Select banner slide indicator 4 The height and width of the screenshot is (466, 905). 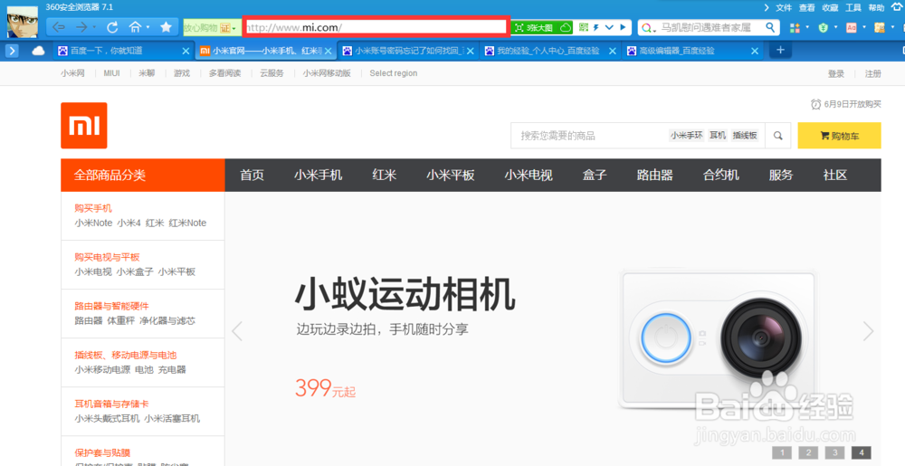862,452
